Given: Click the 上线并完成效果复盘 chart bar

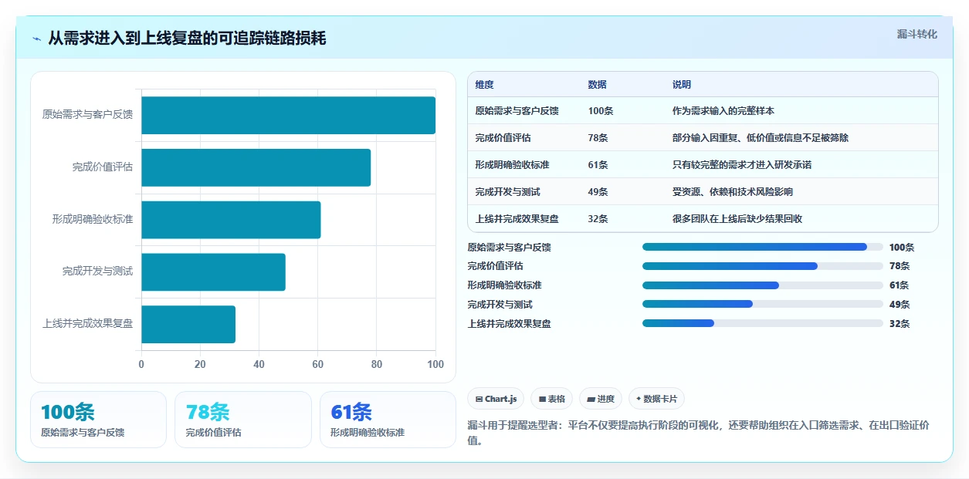Looking at the screenshot, I should pyautogui.click(x=188, y=324).
